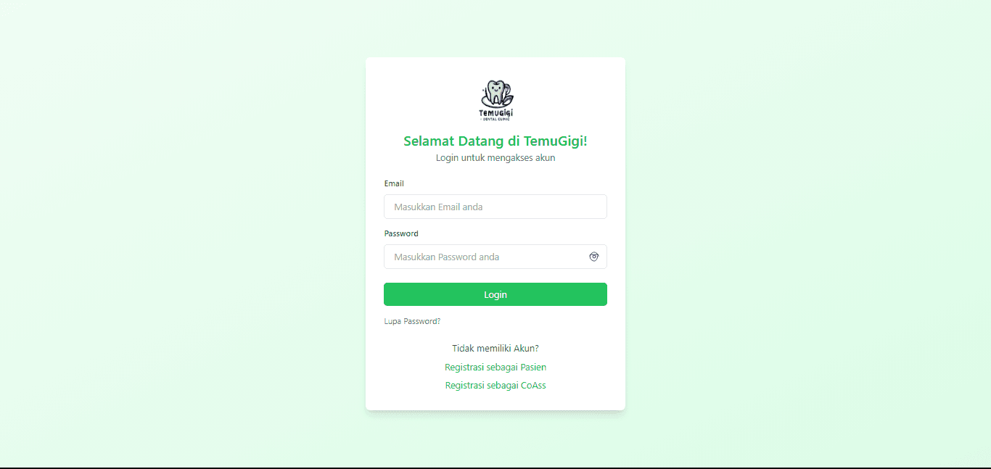The image size is (991, 469).
Task: Focus the Masukkan Password anda field
Action: [495, 257]
